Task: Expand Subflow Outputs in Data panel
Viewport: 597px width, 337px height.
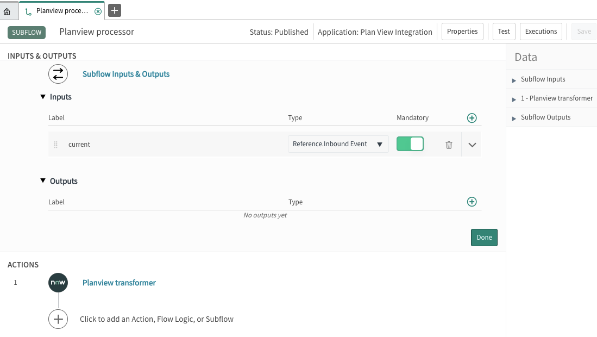Action: 514,118
